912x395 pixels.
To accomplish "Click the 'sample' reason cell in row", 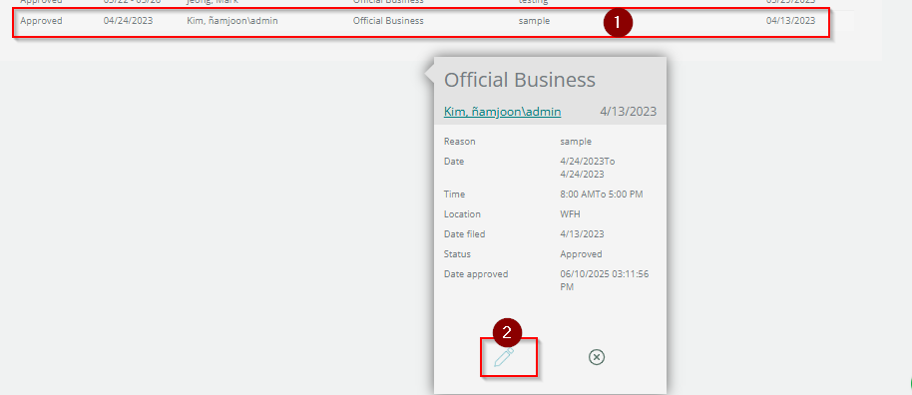I will click(x=534, y=22).
